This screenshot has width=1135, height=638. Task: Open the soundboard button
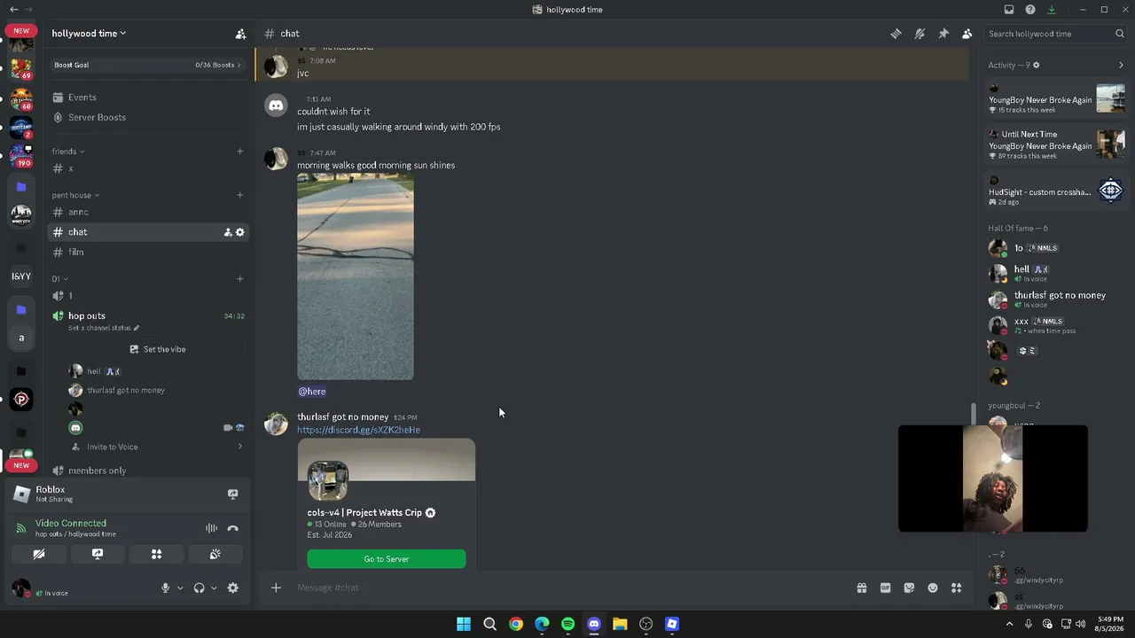pos(215,554)
